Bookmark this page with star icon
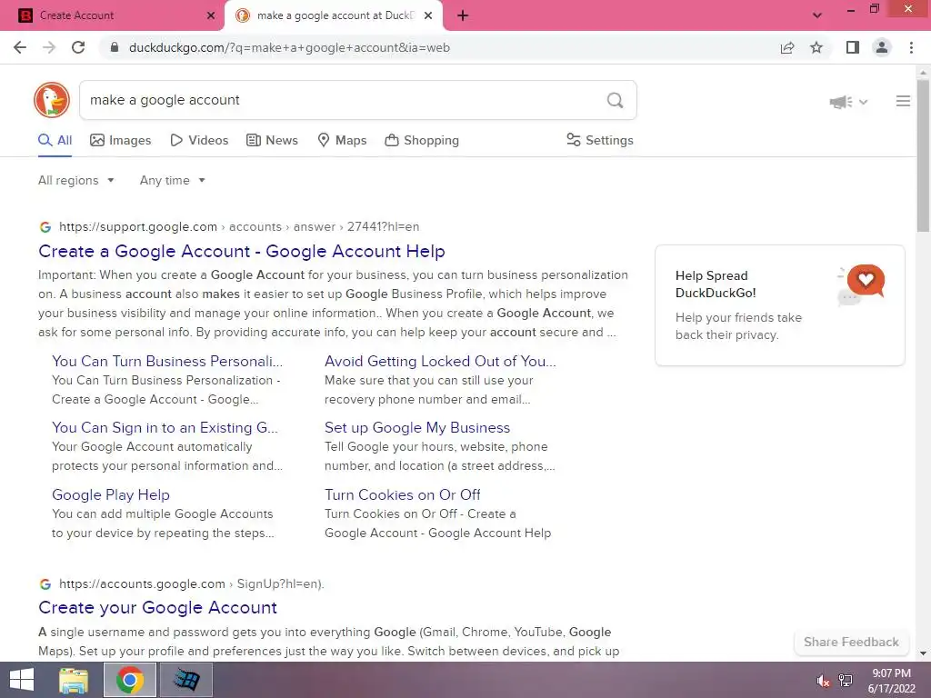This screenshot has width=931, height=698. pos(816,47)
